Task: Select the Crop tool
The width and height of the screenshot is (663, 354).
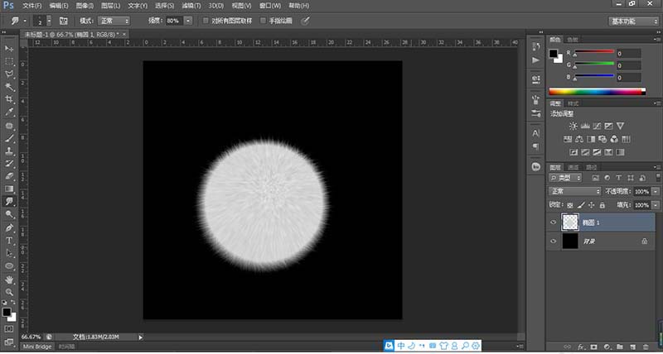Action: pyautogui.click(x=9, y=99)
